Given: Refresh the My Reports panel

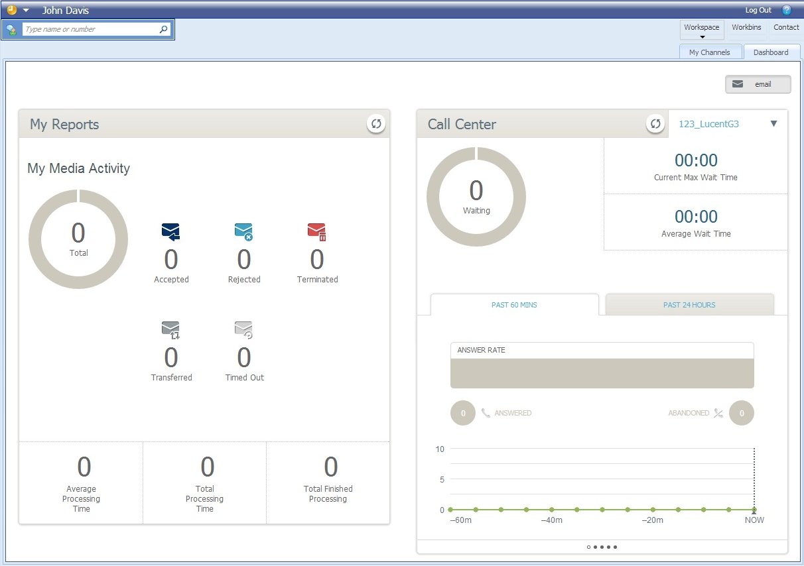Looking at the screenshot, I should (x=376, y=124).
